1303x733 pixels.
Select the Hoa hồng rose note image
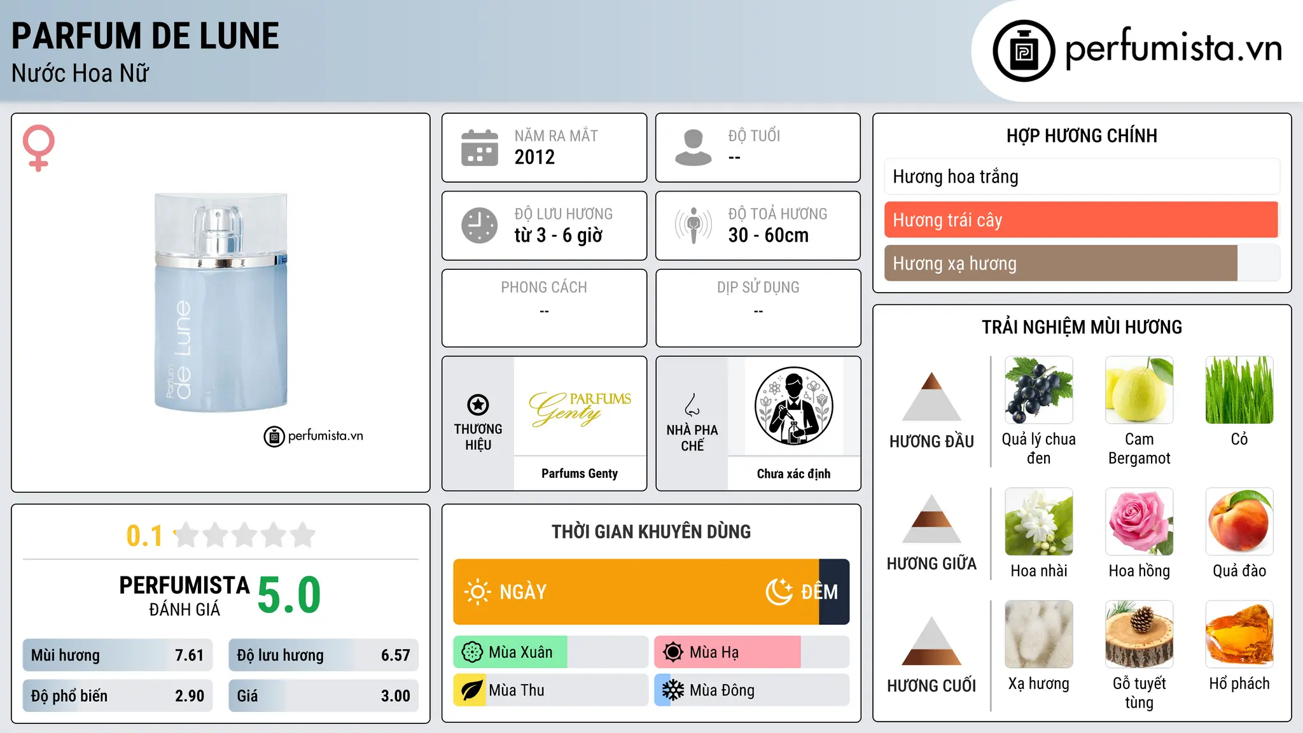tap(1139, 522)
